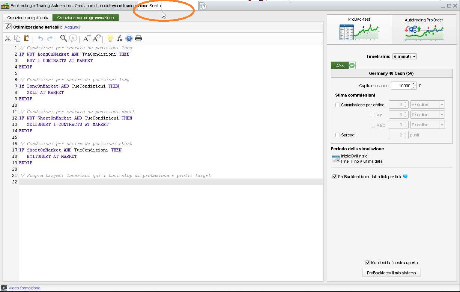Print the code with the printer icon
The image size is (460, 292).
coord(138,38)
